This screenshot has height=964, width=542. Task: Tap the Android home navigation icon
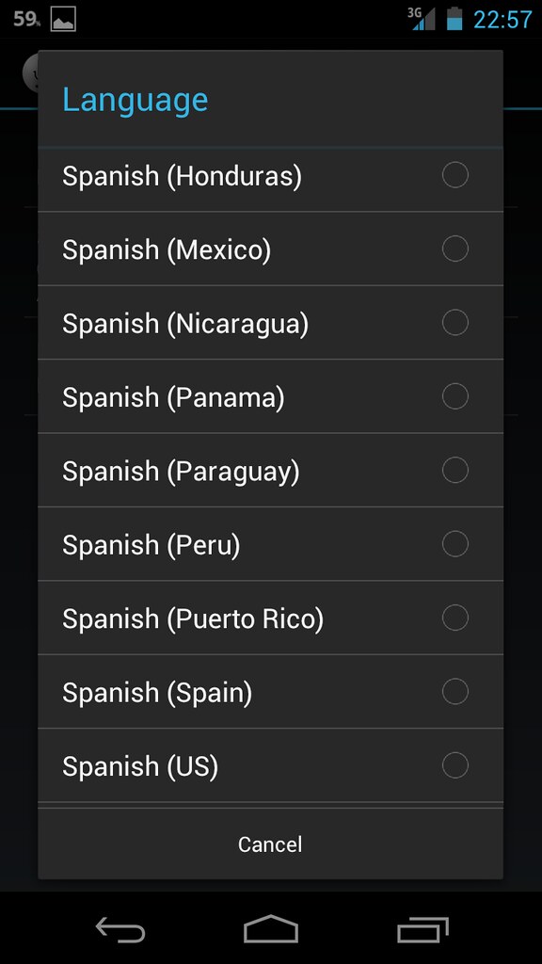click(x=271, y=928)
